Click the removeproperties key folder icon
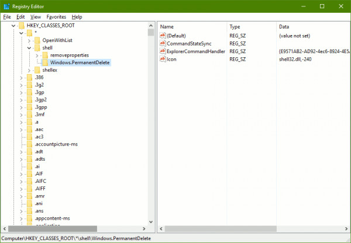 (45, 55)
